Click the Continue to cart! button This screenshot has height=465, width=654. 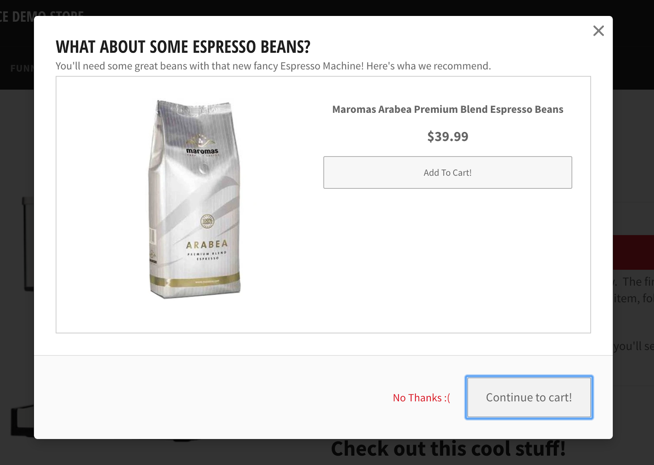[529, 397]
